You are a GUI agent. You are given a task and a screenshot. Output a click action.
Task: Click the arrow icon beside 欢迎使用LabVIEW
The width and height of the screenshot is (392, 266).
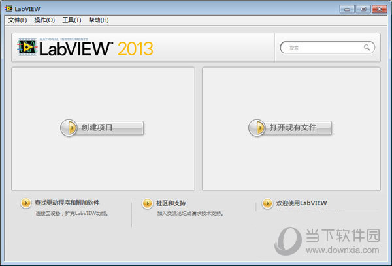[267, 203]
